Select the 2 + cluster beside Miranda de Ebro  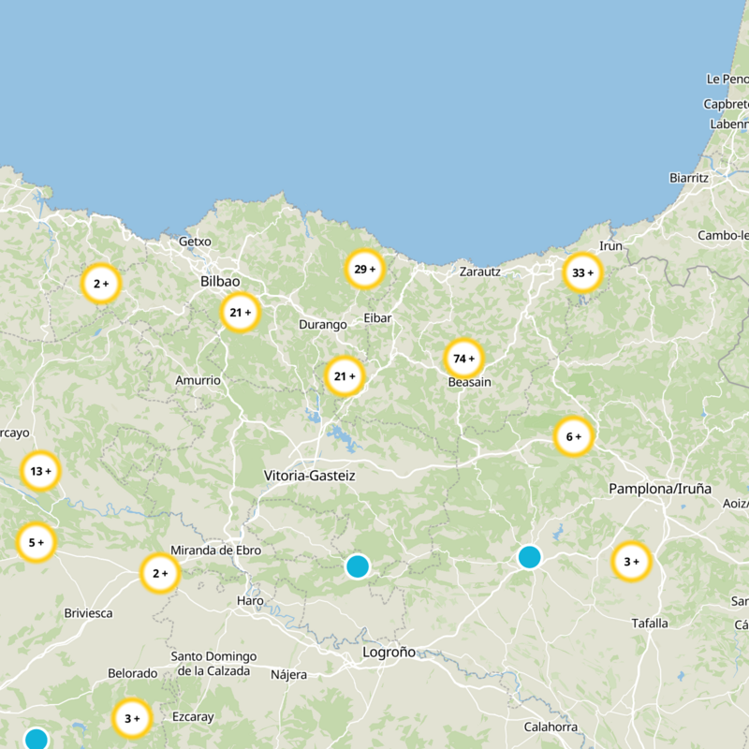pyautogui.click(x=160, y=573)
